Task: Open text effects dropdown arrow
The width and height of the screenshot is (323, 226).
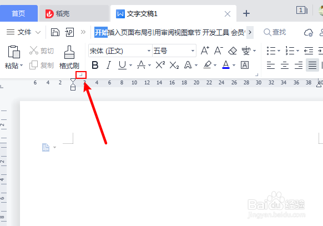Action: [x=196, y=66]
